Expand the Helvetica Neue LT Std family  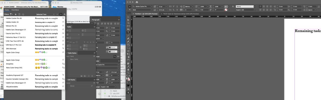5,37
